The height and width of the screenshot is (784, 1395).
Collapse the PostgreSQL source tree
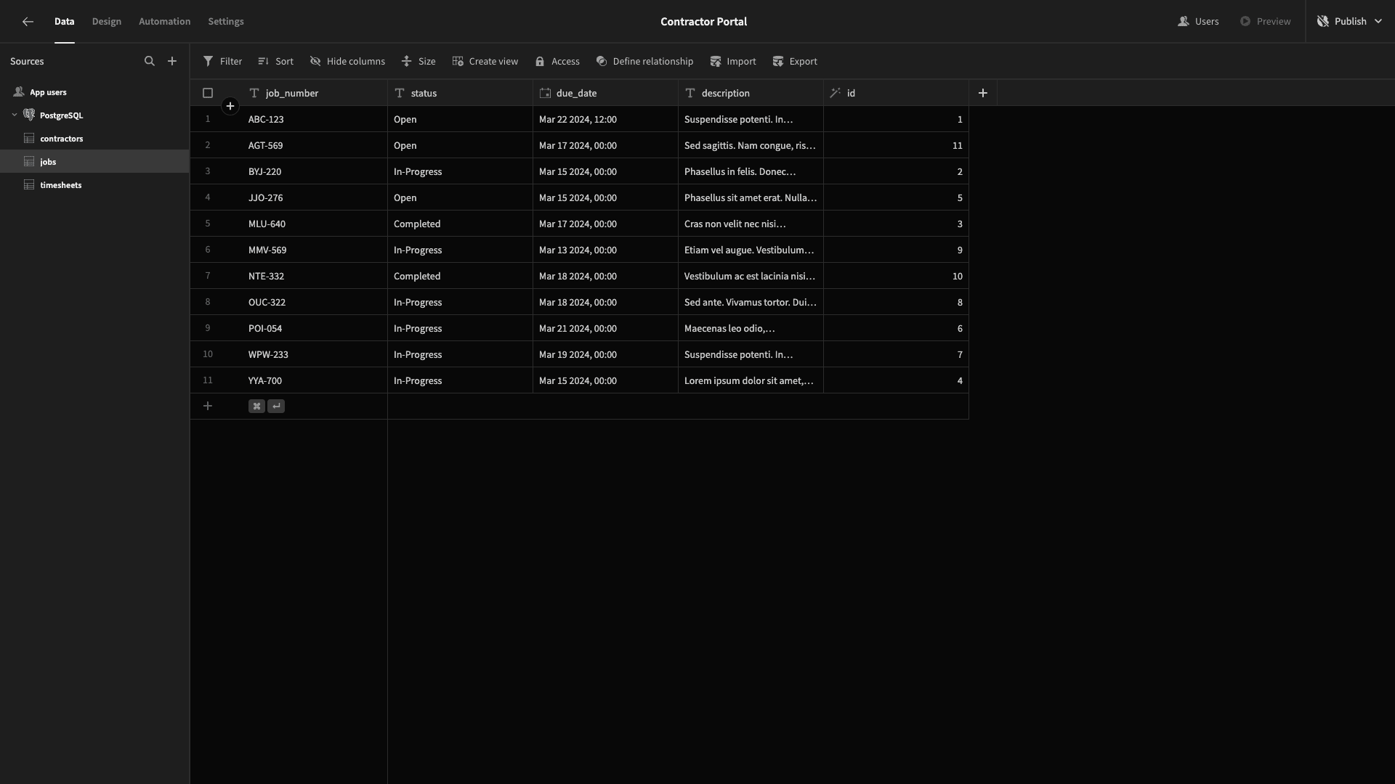(x=15, y=115)
